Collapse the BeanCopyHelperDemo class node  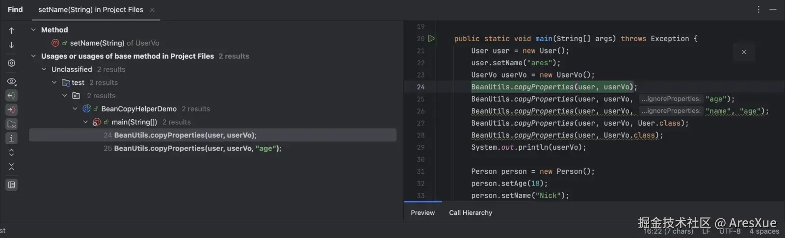(x=75, y=109)
